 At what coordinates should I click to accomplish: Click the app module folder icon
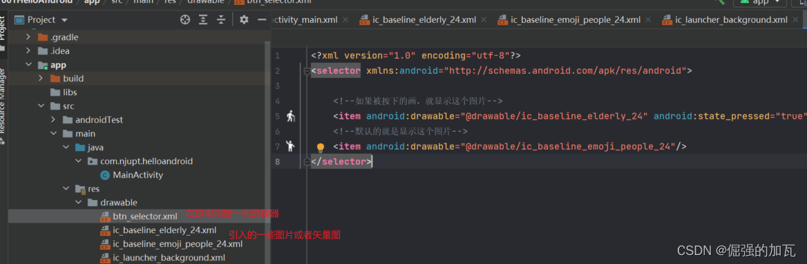44,65
